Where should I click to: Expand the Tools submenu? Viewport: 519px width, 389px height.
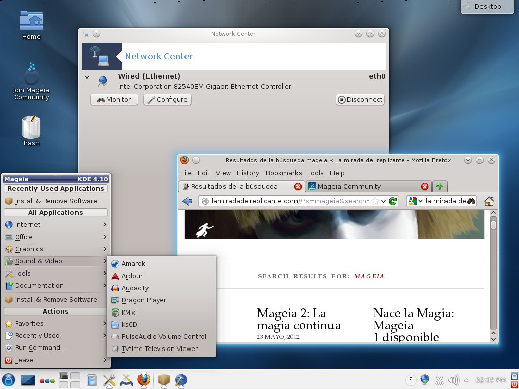56,273
